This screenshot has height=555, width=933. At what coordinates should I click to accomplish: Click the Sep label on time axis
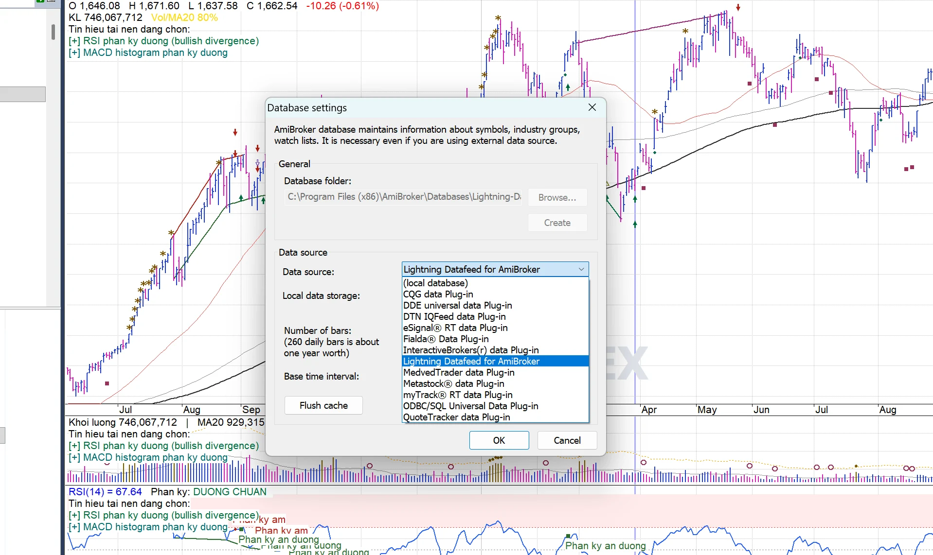point(251,410)
